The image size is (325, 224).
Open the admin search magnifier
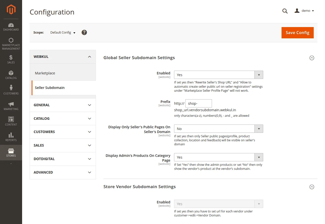[285, 11]
